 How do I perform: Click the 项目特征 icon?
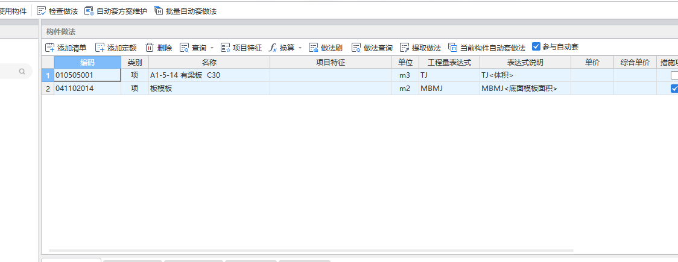(x=225, y=48)
